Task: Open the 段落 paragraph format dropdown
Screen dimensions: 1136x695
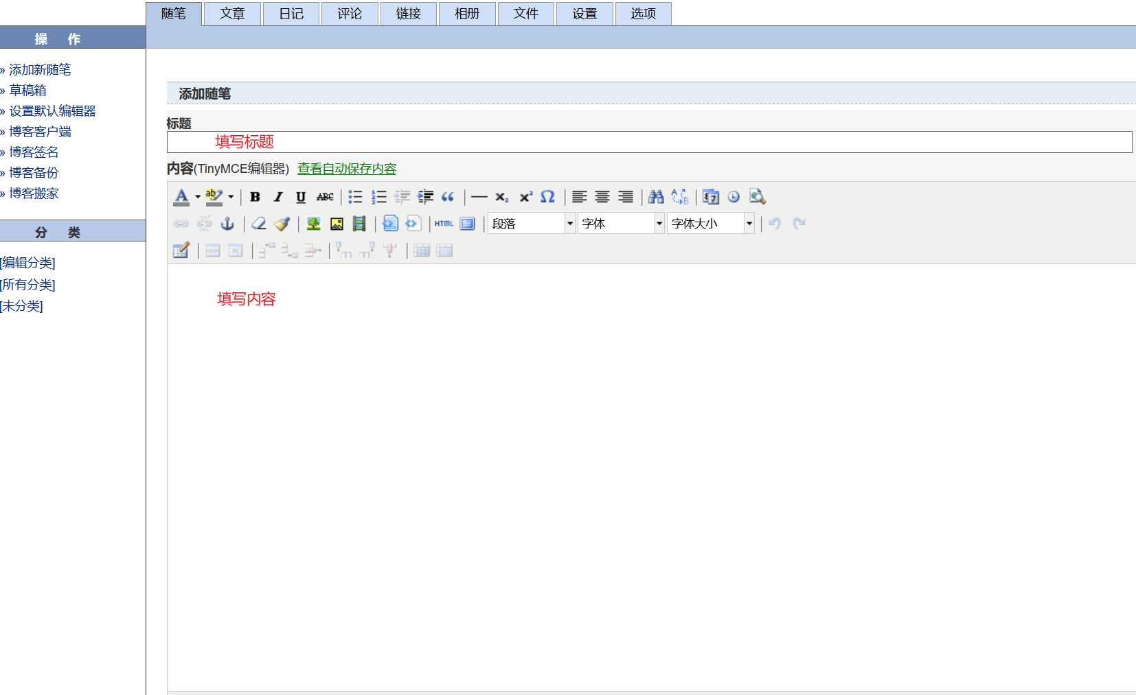Action: click(x=531, y=224)
